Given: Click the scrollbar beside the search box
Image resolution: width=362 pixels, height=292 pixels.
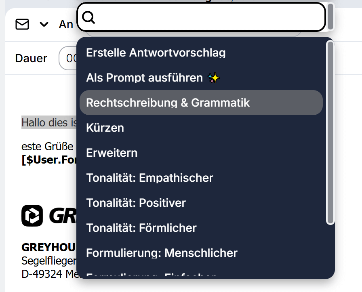Looking at the screenshot, I should click(330, 16).
